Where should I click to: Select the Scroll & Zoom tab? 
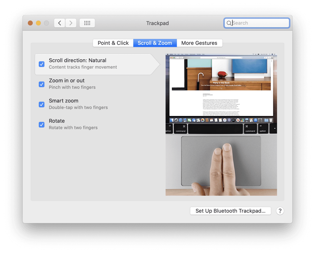point(155,43)
